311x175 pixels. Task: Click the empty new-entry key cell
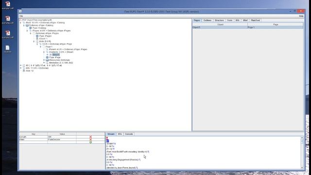(34, 142)
